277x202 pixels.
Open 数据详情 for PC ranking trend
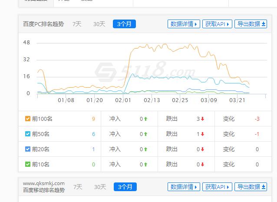pos(184,24)
